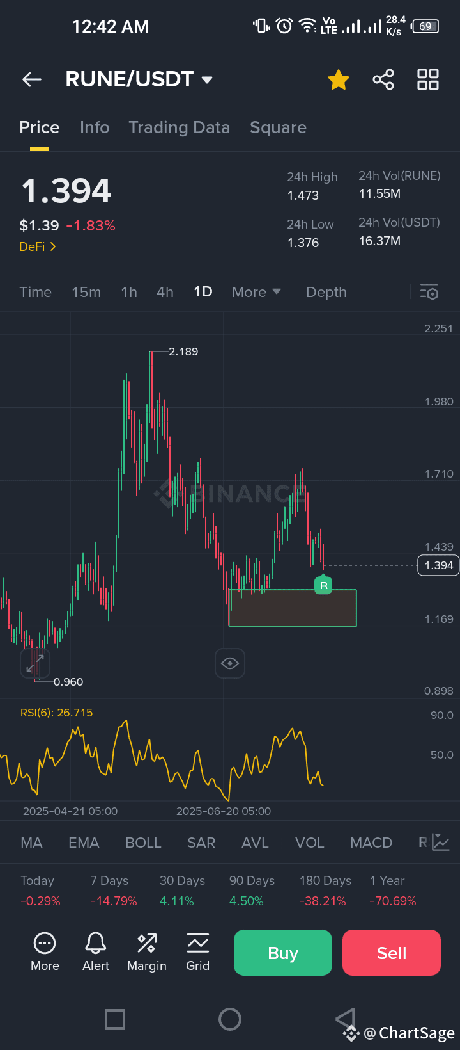
Task: Open the Trading Data tab
Action: pyautogui.click(x=180, y=127)
